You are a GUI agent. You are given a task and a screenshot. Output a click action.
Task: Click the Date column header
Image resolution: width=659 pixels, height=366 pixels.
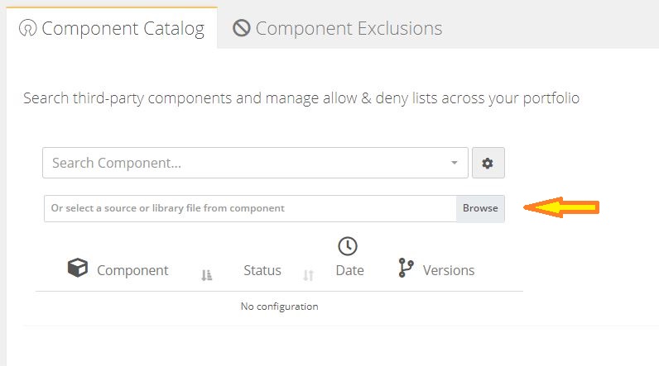pyautogui.click(x=349, y=270)
